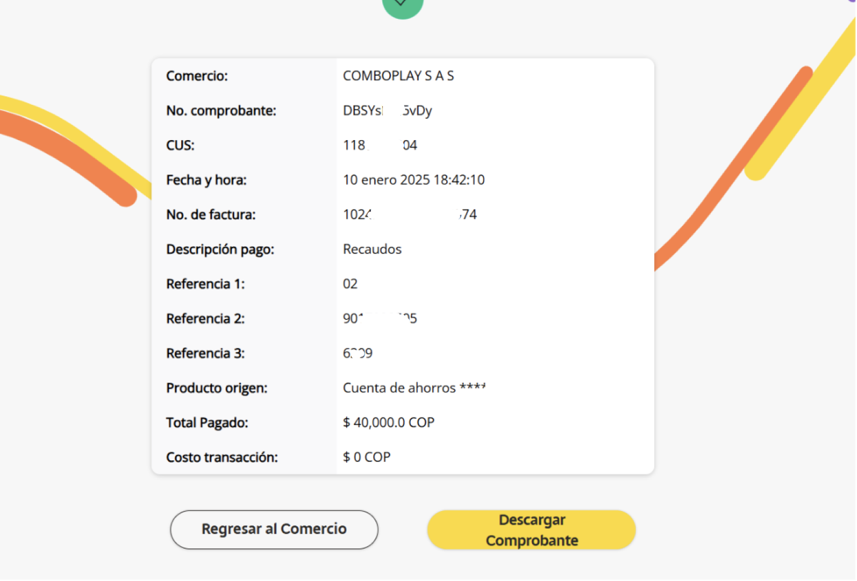Click the No. comprobante value

[x=387, y=111]
